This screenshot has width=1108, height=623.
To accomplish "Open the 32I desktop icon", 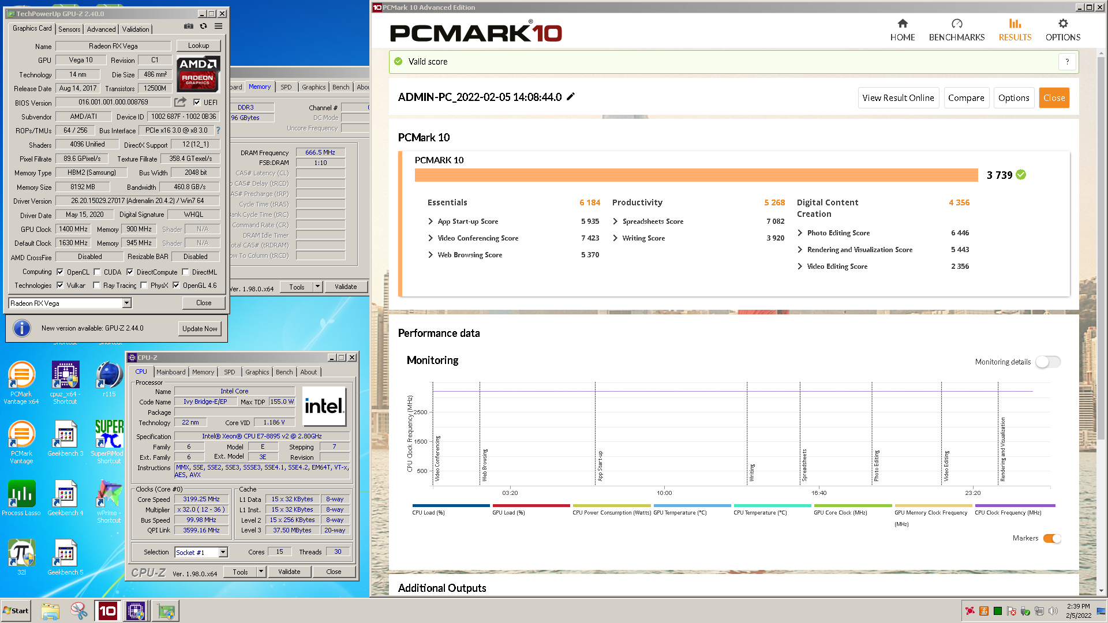I will (21, 557).
